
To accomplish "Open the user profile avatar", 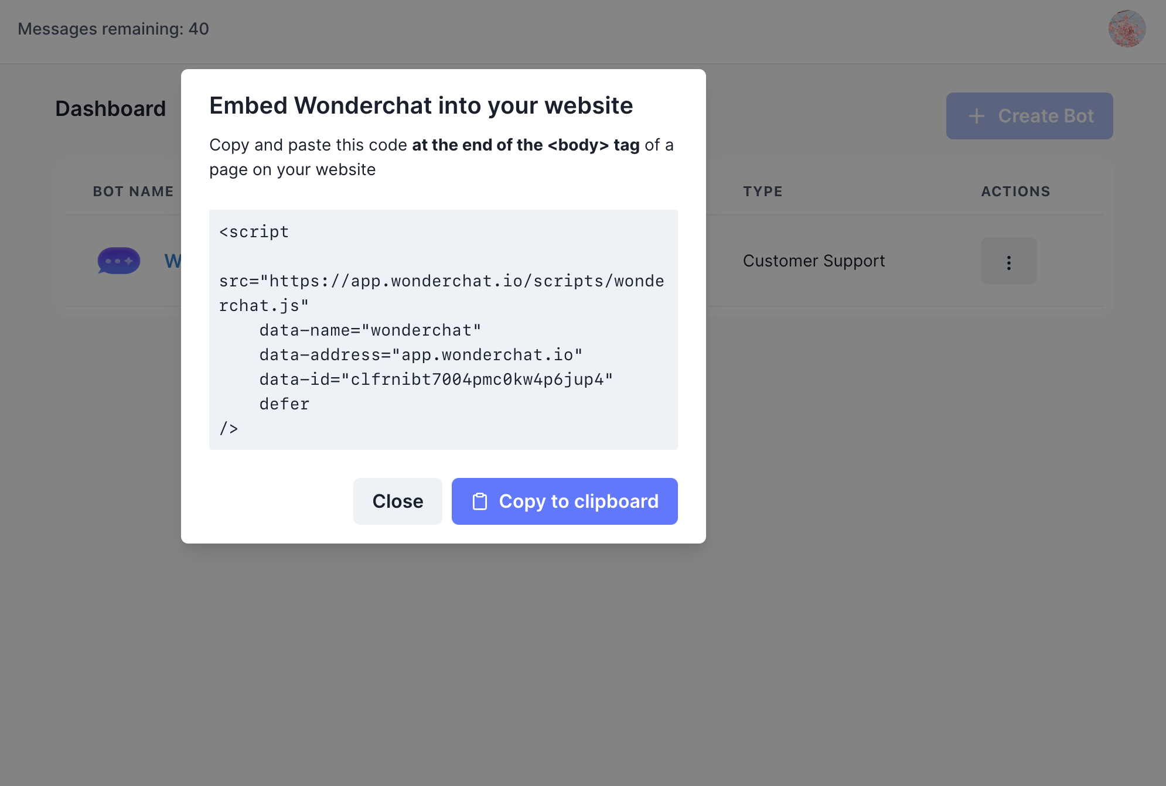I will click(x=1127, y=29).
